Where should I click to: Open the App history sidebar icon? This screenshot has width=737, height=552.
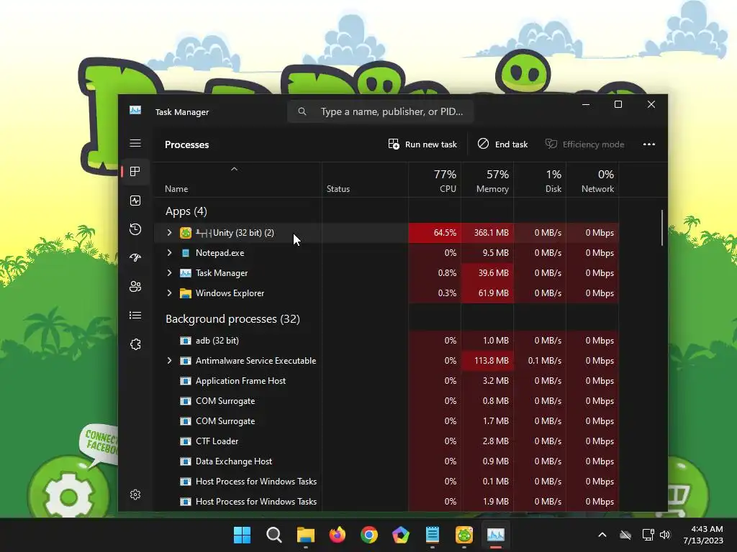pyautogui.click(x=135, y=229)
